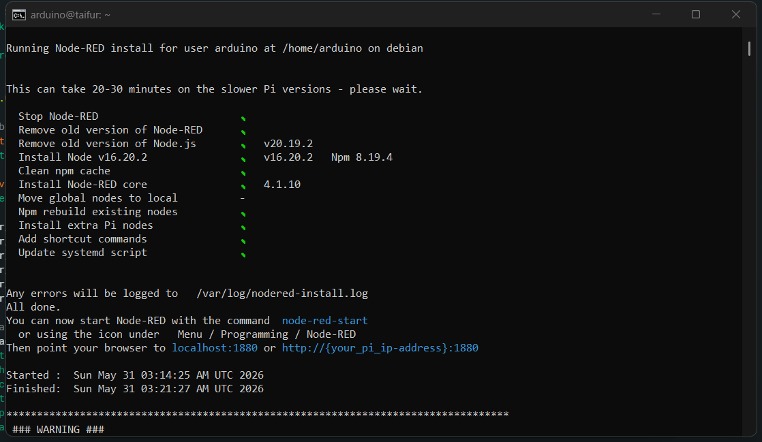
Task: Open the localhost:1880 link
Action: (x=215, y=348)
